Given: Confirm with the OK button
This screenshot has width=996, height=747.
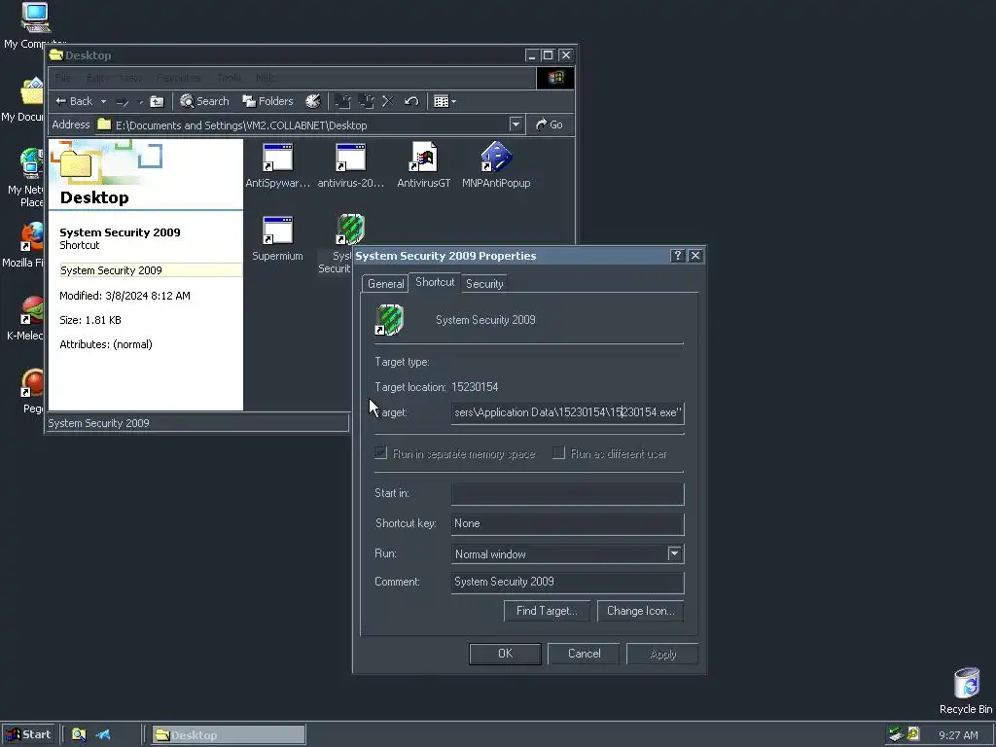Looking at the screenshot, I should pyautogui.click(x=505, y=654).
